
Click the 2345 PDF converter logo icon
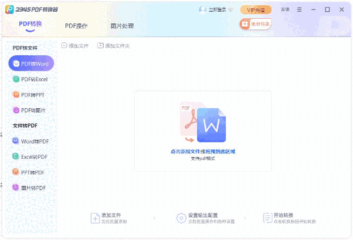click(9, 9)
